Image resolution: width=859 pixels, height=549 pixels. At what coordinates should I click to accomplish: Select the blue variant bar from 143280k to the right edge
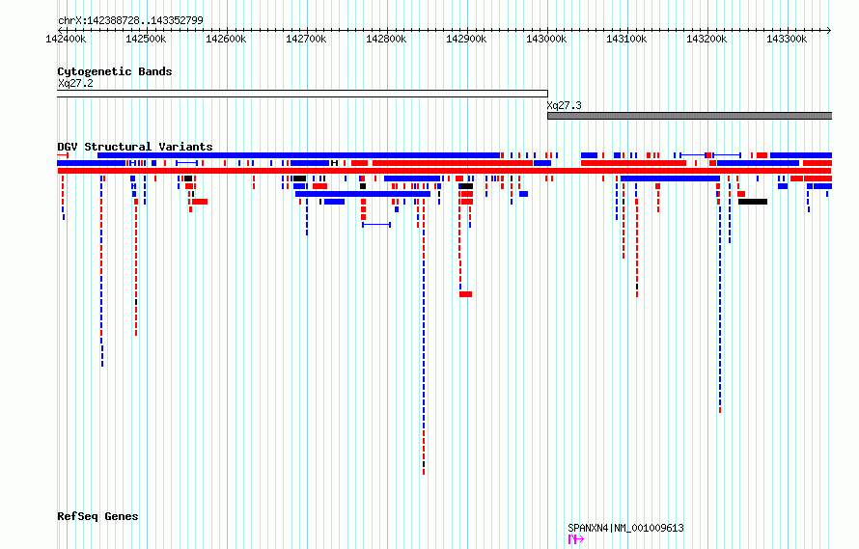[801, 155]
